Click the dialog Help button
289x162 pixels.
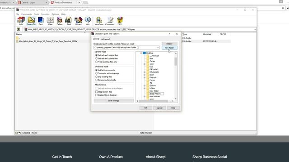click(x=173, y=108)
